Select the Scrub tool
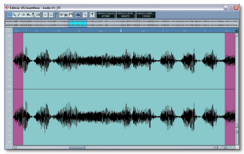Screen dimensions: 244x154 pos(28,15)
